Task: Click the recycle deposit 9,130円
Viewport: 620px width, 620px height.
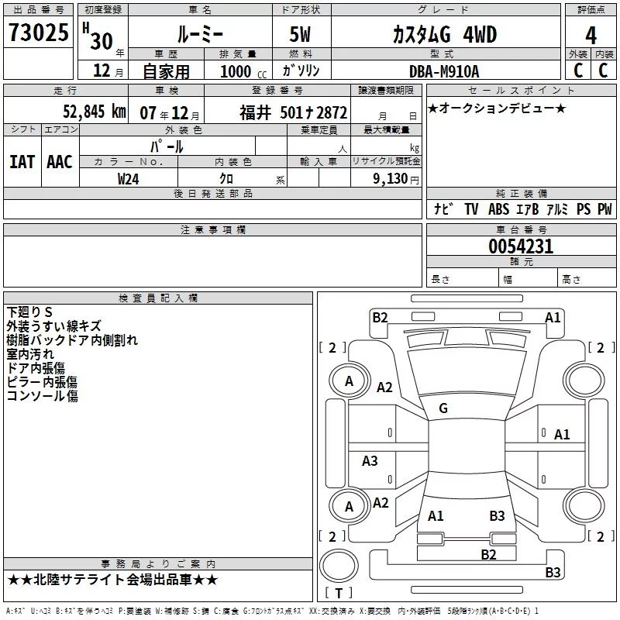Action: coord(396,179)
